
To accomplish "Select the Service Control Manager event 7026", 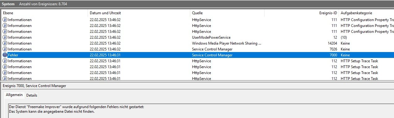I will tap(198, 49).
